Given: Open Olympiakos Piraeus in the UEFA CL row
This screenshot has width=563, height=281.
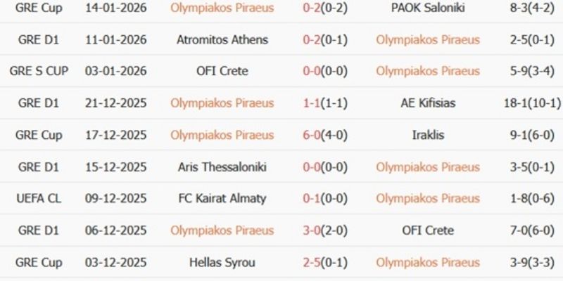Looking at the screenshot, I should click(x=428, y=199).
